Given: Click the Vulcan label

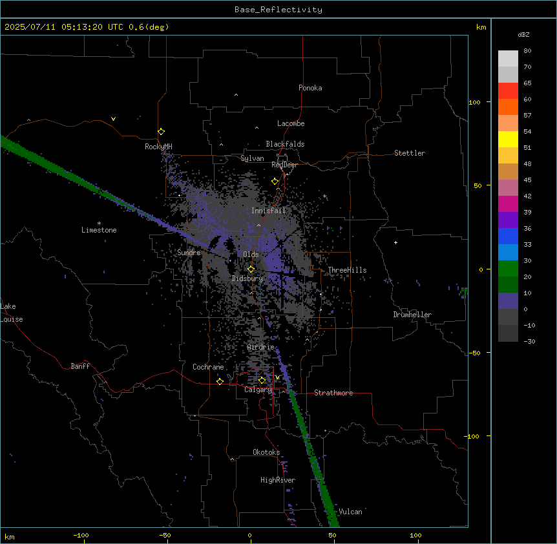Looking at the screenshot, I should [x=351, y=512].
